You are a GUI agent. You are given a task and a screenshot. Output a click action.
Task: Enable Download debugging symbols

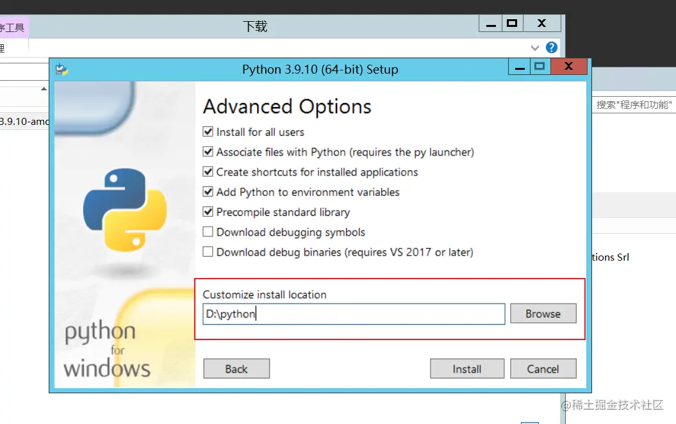click(x=208, y=232)
